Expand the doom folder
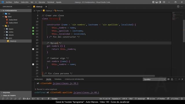Image resolution: width=185 pixels, height=104 pixels. pos(16,35)
